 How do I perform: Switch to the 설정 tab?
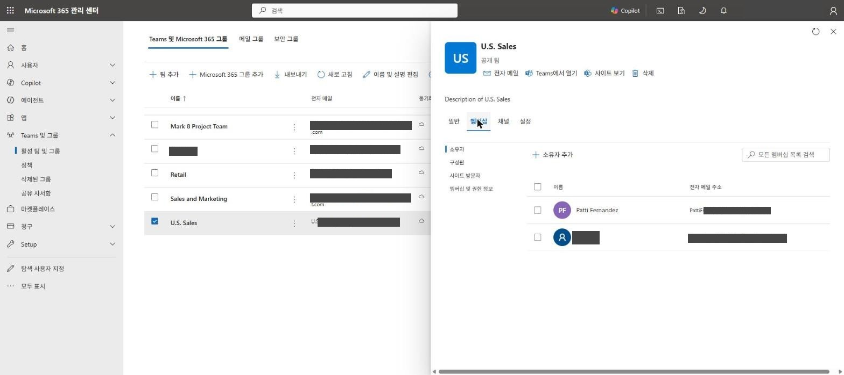pyautogui.click(x=525, y=121)
